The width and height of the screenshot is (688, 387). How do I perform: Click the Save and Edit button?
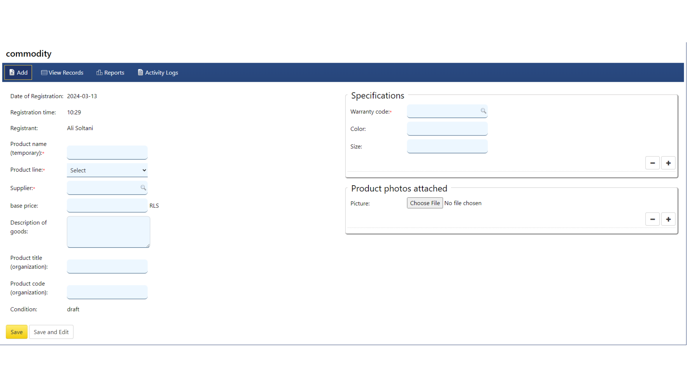(51, 331)
